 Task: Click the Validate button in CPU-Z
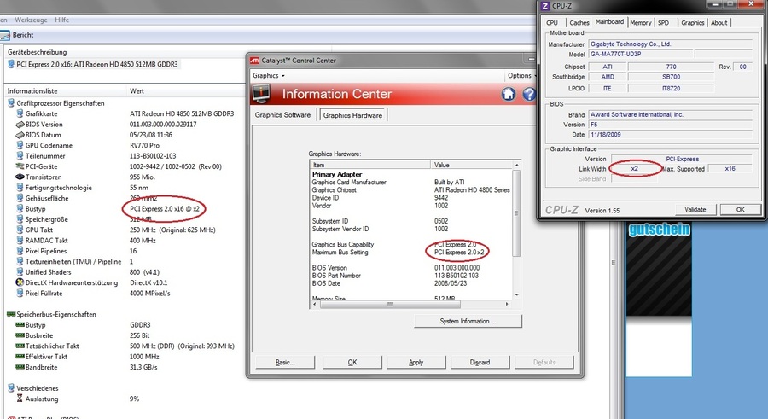pyautogui.click(x=695, y=209)
